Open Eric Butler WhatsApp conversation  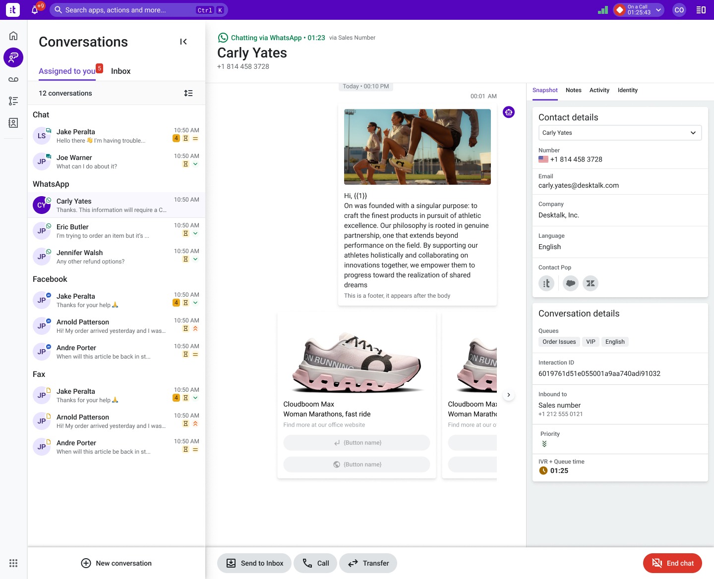point(117,231)
